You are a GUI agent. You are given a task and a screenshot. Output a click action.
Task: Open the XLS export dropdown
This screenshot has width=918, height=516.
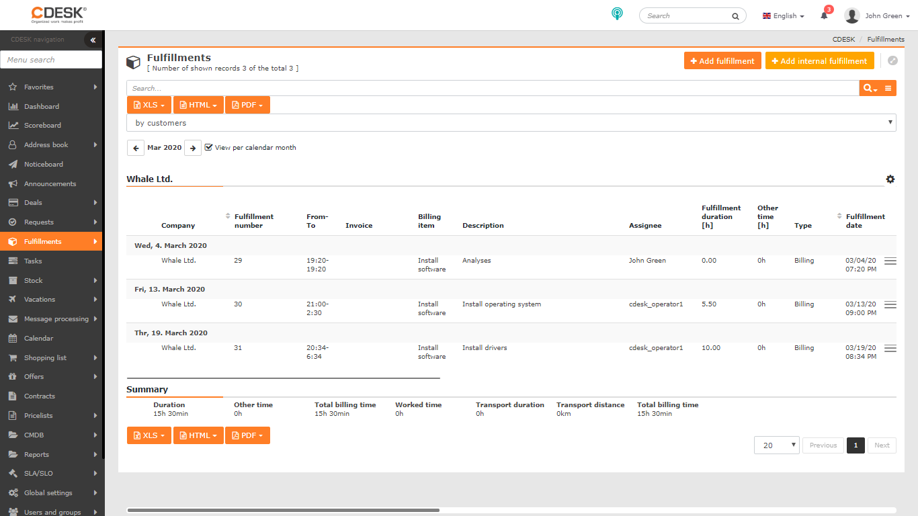(149, 105)
